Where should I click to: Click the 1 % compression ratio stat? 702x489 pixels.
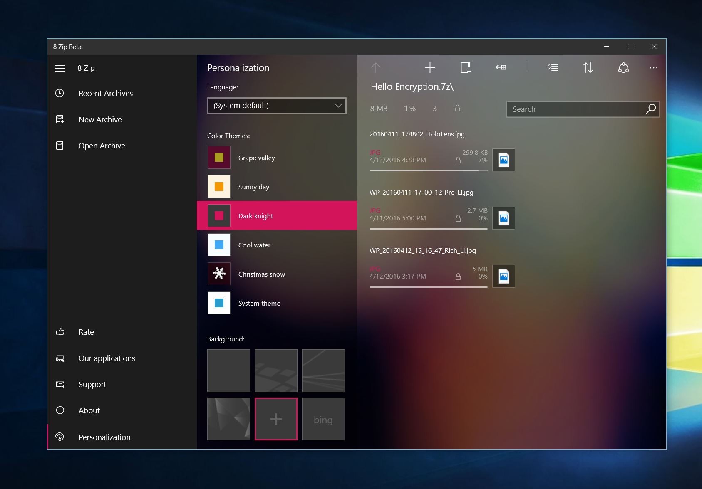pyautogui.click(x=410, y=108)
